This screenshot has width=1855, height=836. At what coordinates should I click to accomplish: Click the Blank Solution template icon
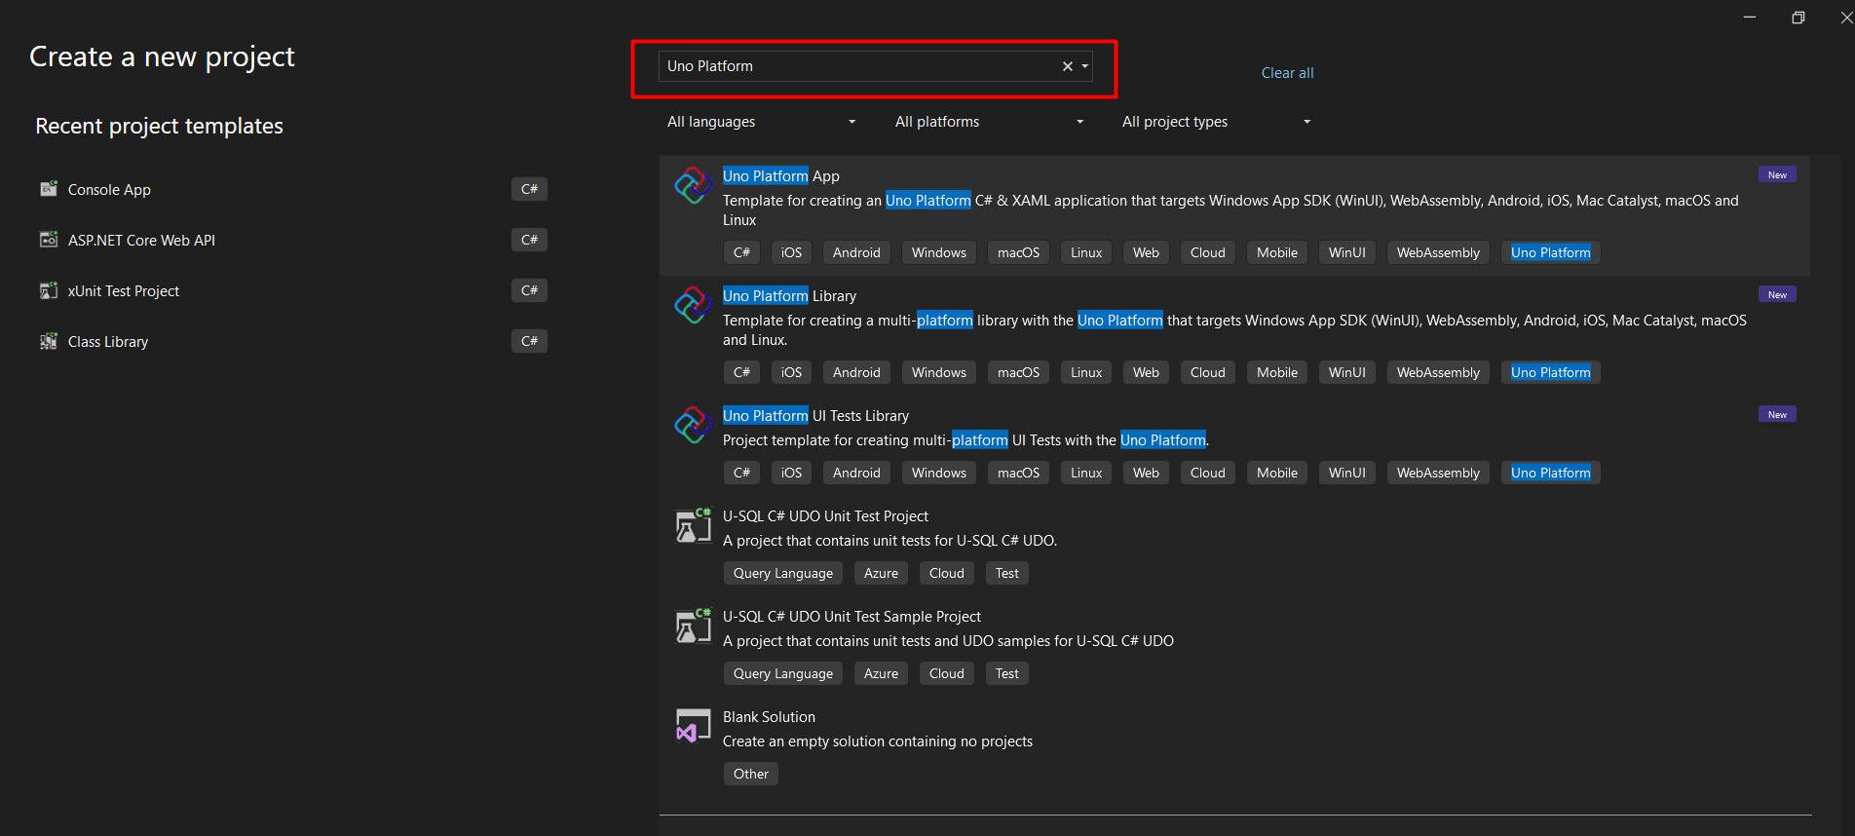tap(693, 727)
